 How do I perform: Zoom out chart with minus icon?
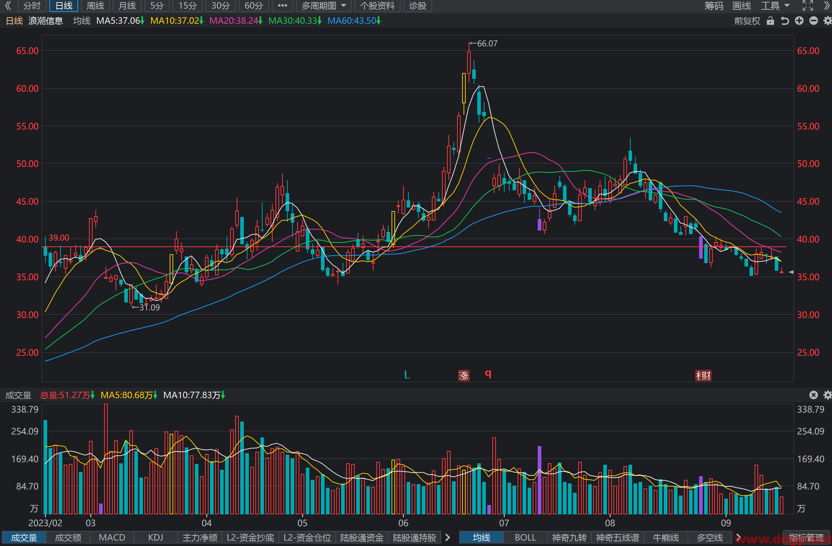pyautogui.click(x=814, y=21)
